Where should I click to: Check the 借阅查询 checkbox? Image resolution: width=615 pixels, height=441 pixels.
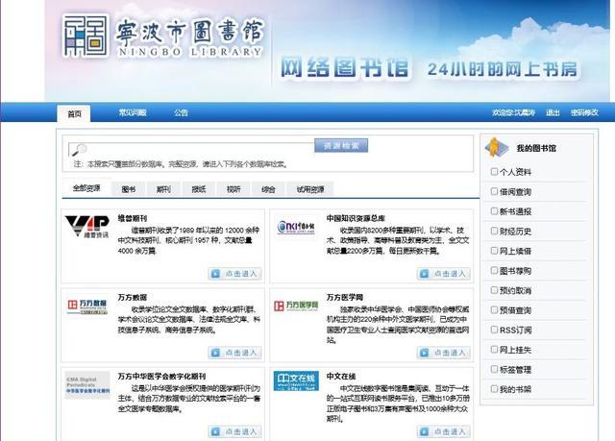tap(494, 191)
